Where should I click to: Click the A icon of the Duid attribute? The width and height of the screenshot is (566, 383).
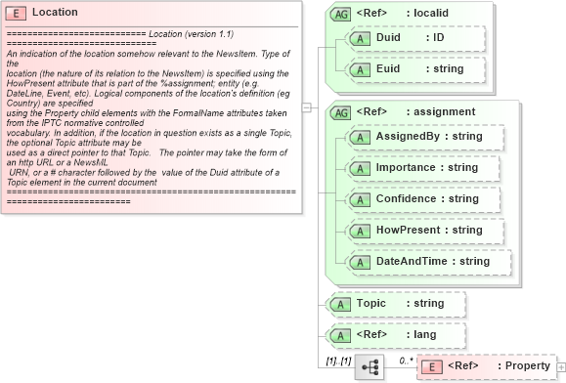[360, 38]
